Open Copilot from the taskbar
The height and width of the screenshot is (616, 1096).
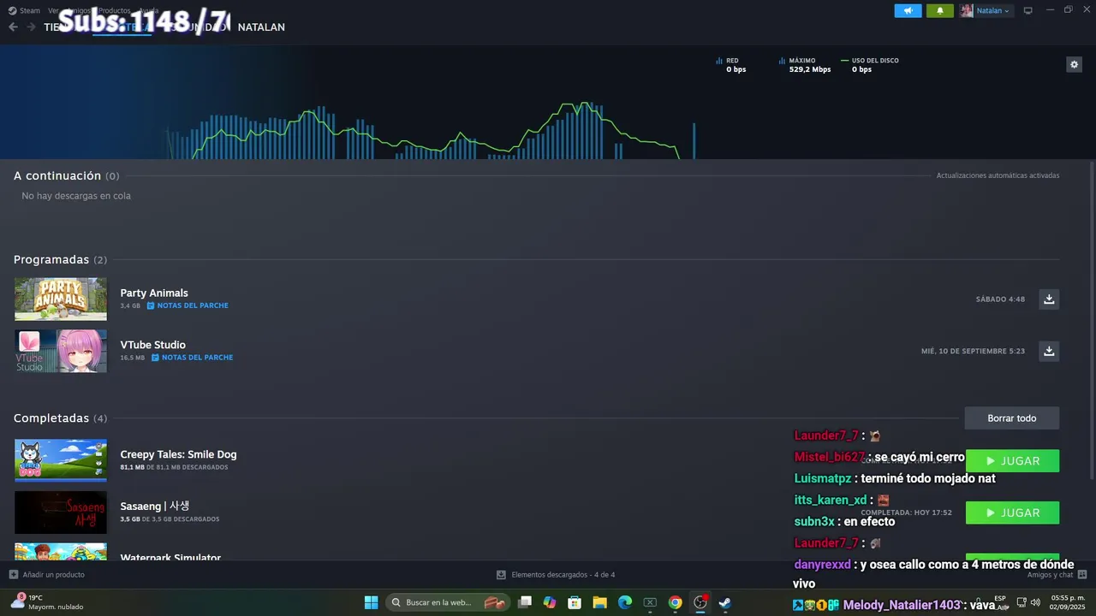click(x=550, y=602)
